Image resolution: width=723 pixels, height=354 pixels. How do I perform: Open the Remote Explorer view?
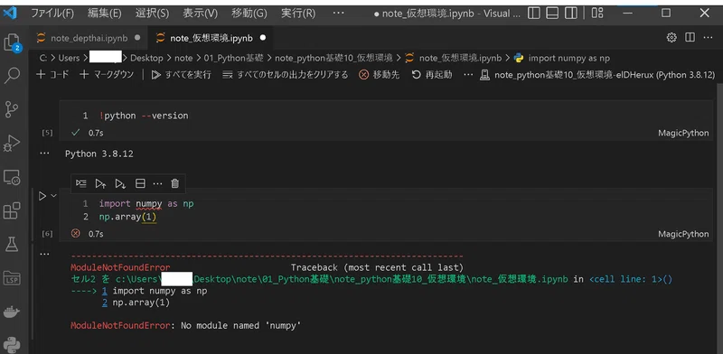[12, 177]
